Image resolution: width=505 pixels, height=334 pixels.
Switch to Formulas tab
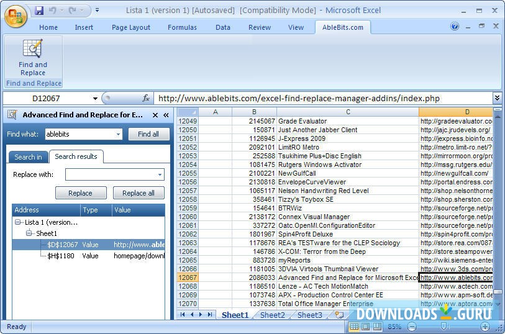182,27
